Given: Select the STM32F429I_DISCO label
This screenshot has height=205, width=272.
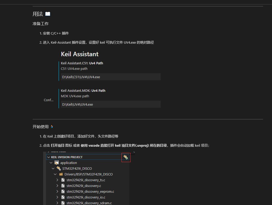Looking at the screenshot, I should (x=77, y=169).
